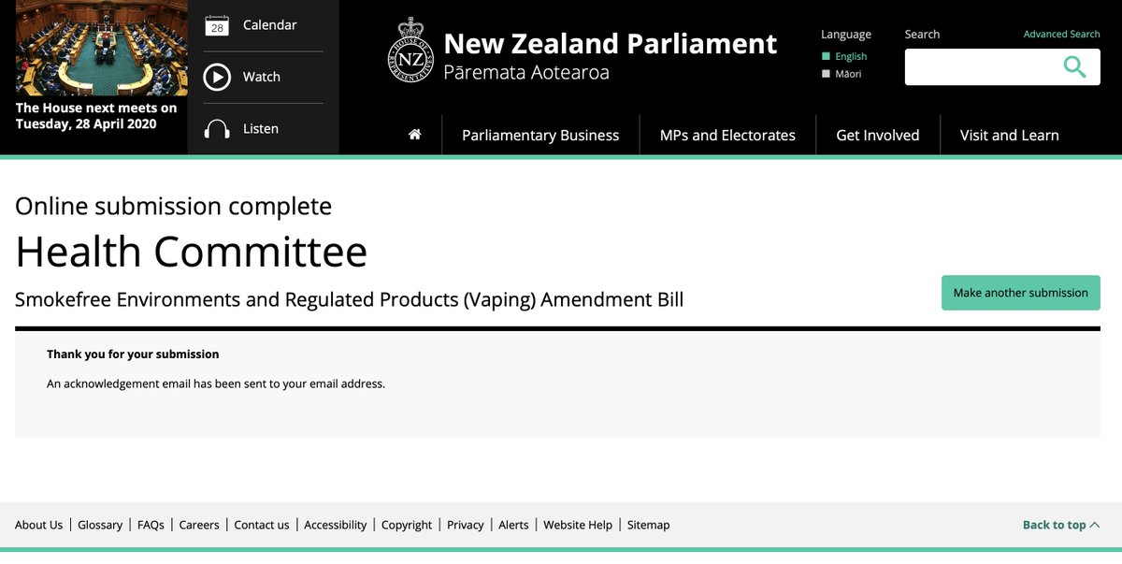This screenshot has height=564, width=1122.
Task: Open Advanced Search link
Action: coord(1061,34)
